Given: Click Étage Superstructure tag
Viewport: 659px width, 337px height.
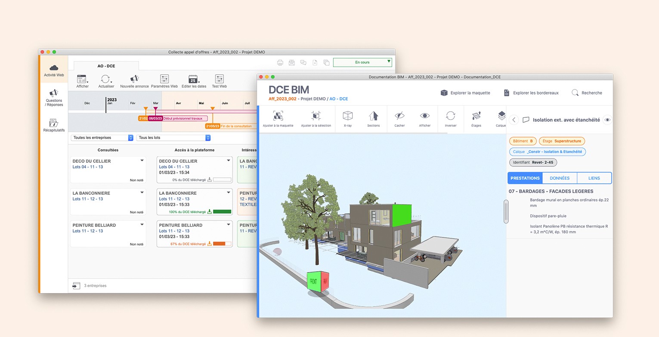Looking at the screenshot, I should (562, 141).
